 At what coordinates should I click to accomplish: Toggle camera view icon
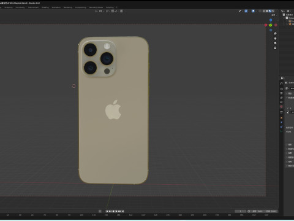coord(275,43)
